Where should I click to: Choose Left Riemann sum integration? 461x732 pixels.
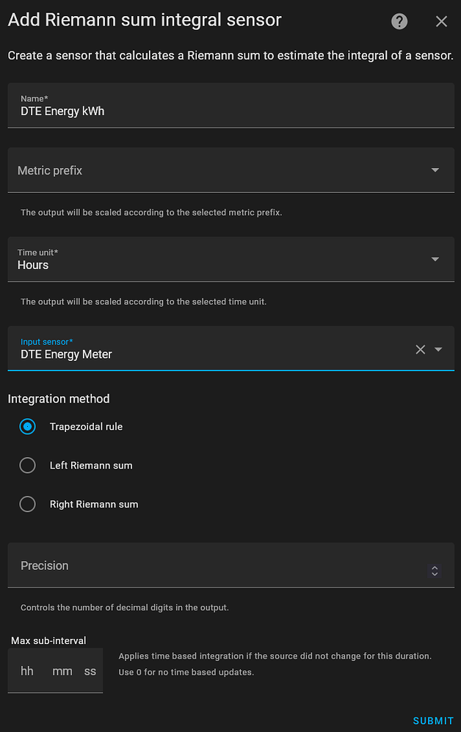pos(27,465)
